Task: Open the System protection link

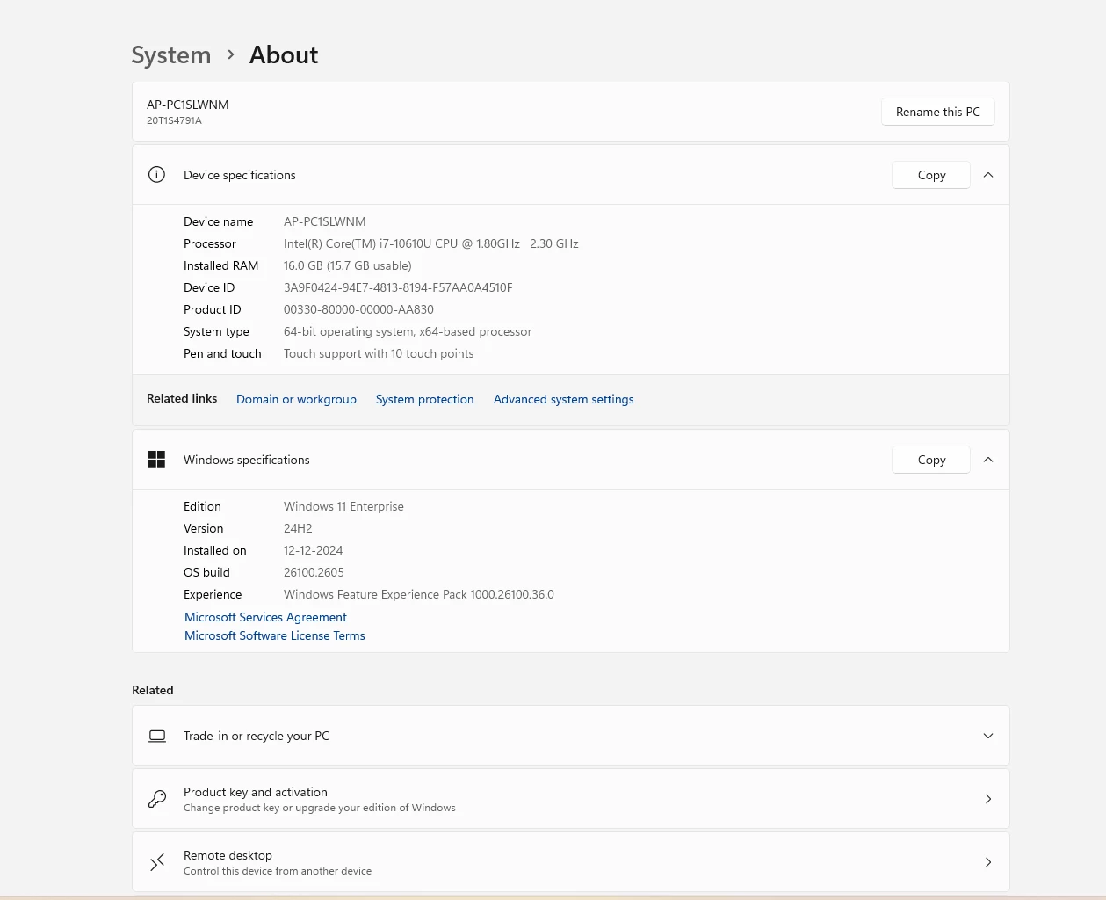Action: [425, 399]
